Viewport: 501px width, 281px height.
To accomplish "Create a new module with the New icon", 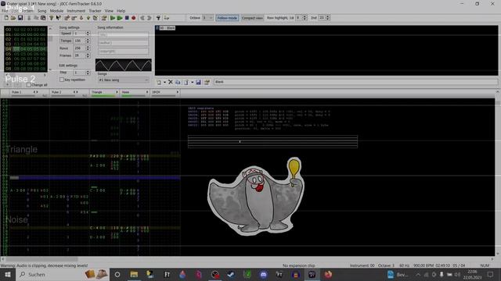I will click(6, 18).
